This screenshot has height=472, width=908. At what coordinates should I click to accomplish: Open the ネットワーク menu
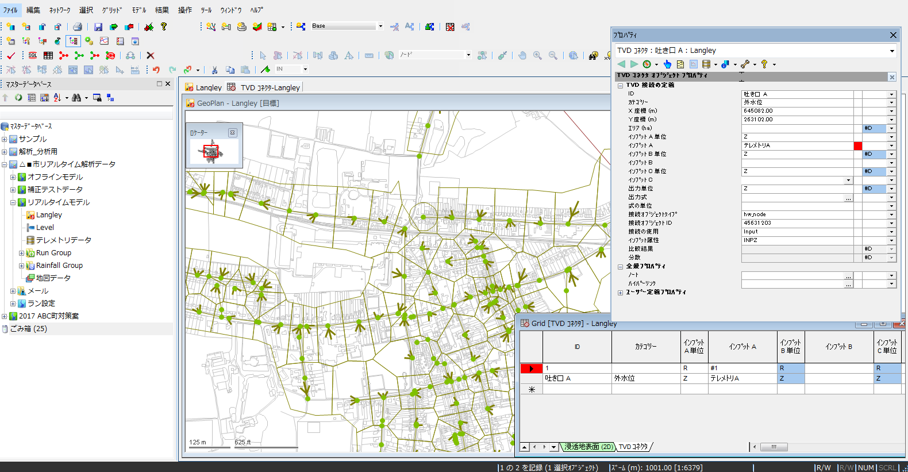coord(60,10)
